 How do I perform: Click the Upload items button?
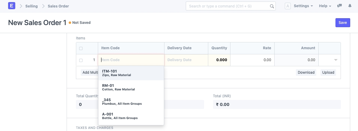328,73
